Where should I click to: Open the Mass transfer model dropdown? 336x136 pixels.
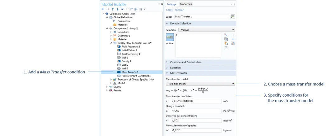pos(200,84)
